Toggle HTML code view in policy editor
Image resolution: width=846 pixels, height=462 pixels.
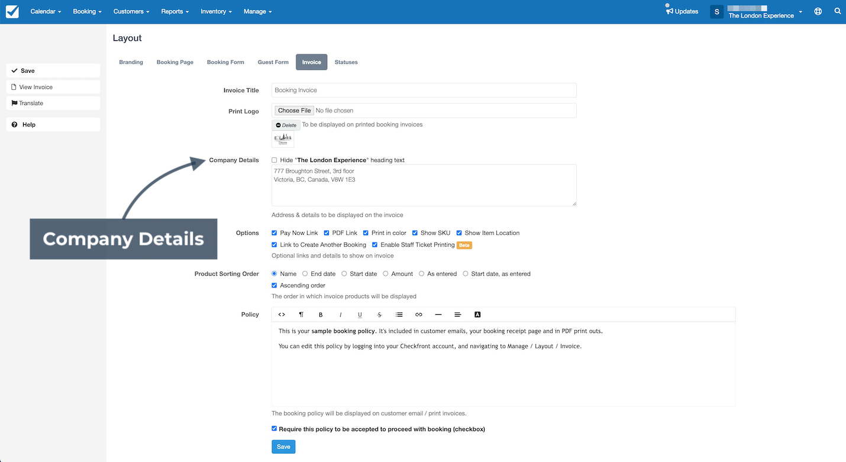coord(282,315)
